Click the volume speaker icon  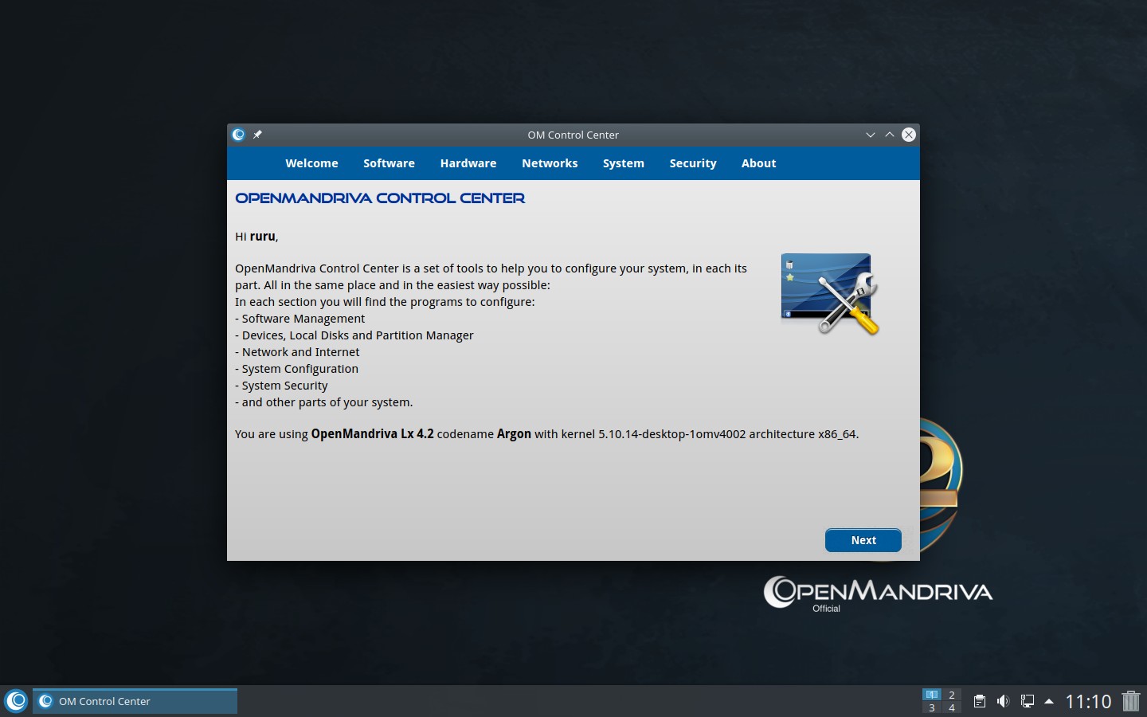tap(1003, 701)
